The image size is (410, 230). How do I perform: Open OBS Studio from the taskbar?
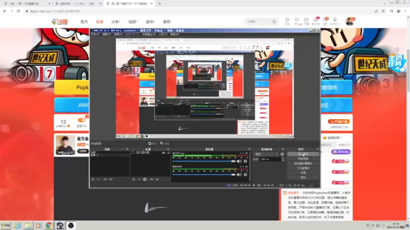71,225
